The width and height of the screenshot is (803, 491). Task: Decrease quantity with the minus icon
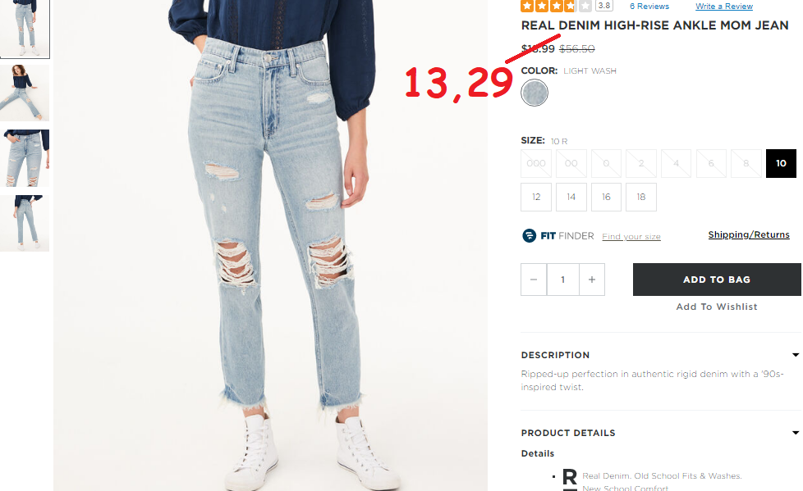pos(534,280)
